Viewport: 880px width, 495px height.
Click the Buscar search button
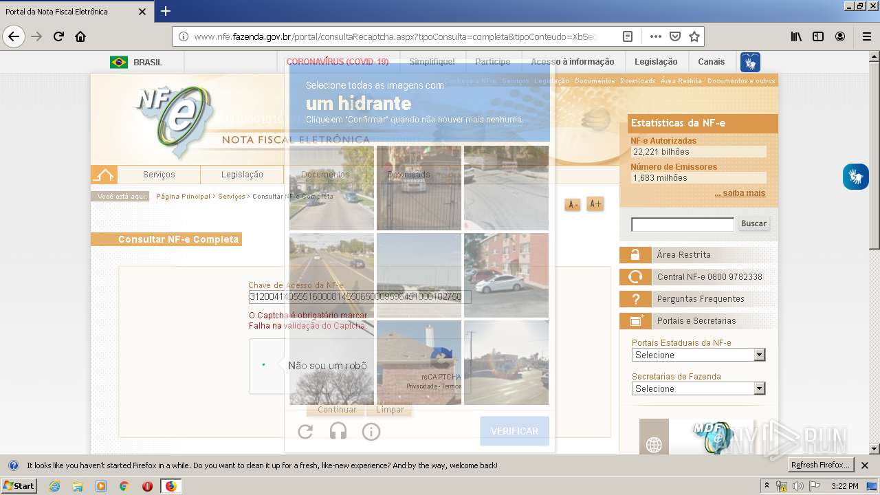[753, 223]
